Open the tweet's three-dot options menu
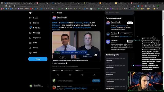 point(100,17)
